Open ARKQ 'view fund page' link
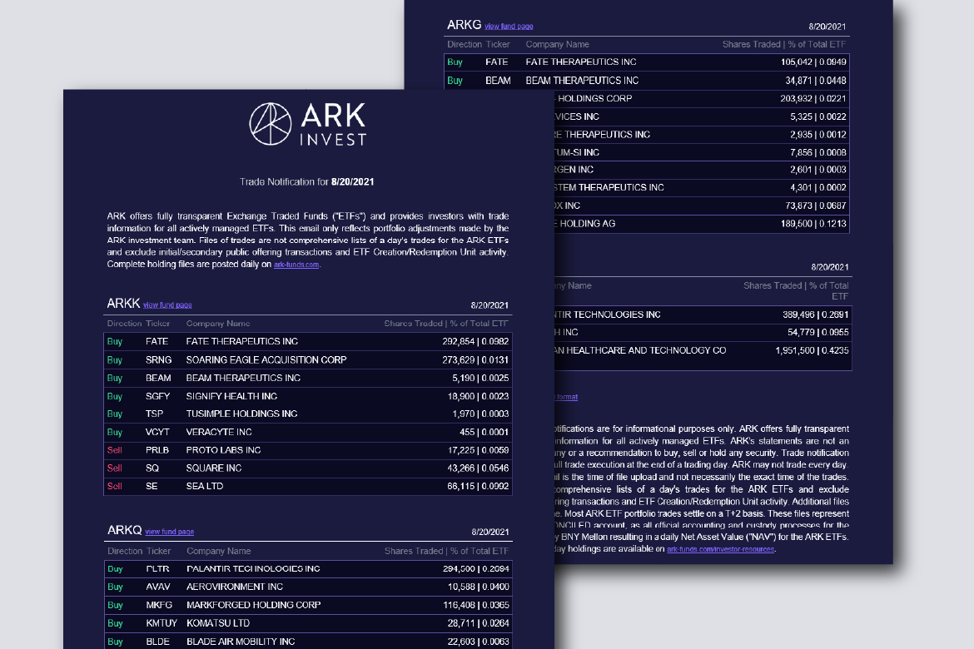The image size is (974, 649). point(170,532)
